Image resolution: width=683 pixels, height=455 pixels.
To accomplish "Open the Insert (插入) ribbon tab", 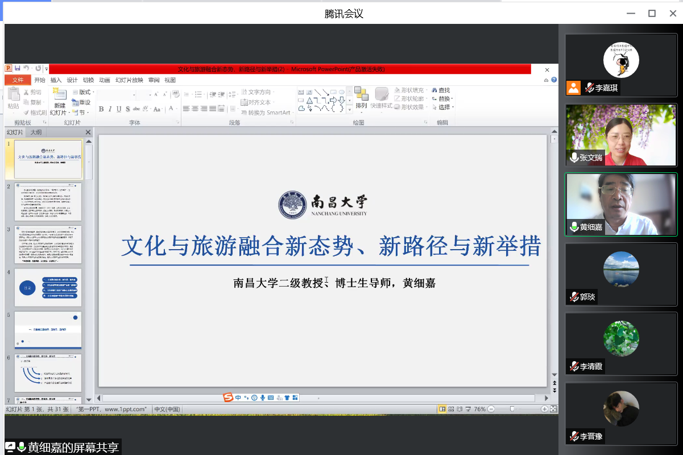I will 56,80.
